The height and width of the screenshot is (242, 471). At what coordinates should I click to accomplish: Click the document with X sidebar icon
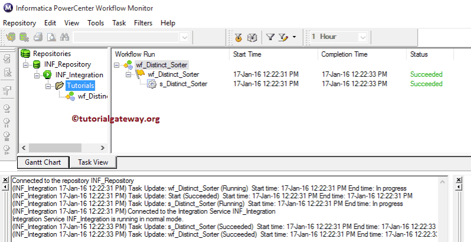click(7, 72)
